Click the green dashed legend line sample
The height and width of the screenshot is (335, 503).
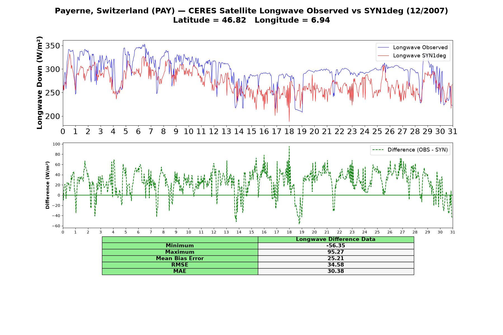point(378,150)
